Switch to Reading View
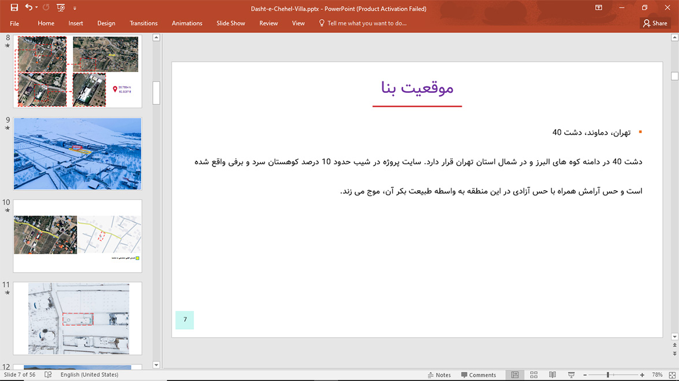The height and width of the screenshot is (381, 679). click(x=553, y=375)
